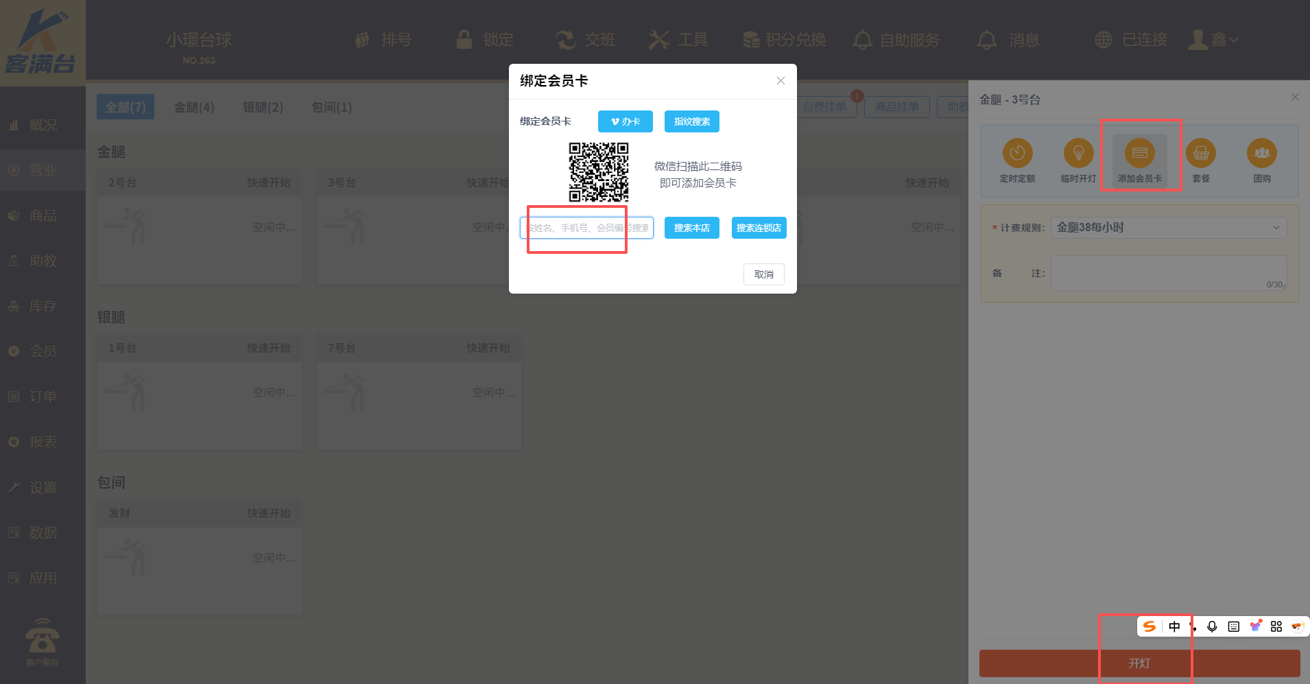Click the 搜索本店 button
The height and width of the screenshot is (684, 1310).
691,228
